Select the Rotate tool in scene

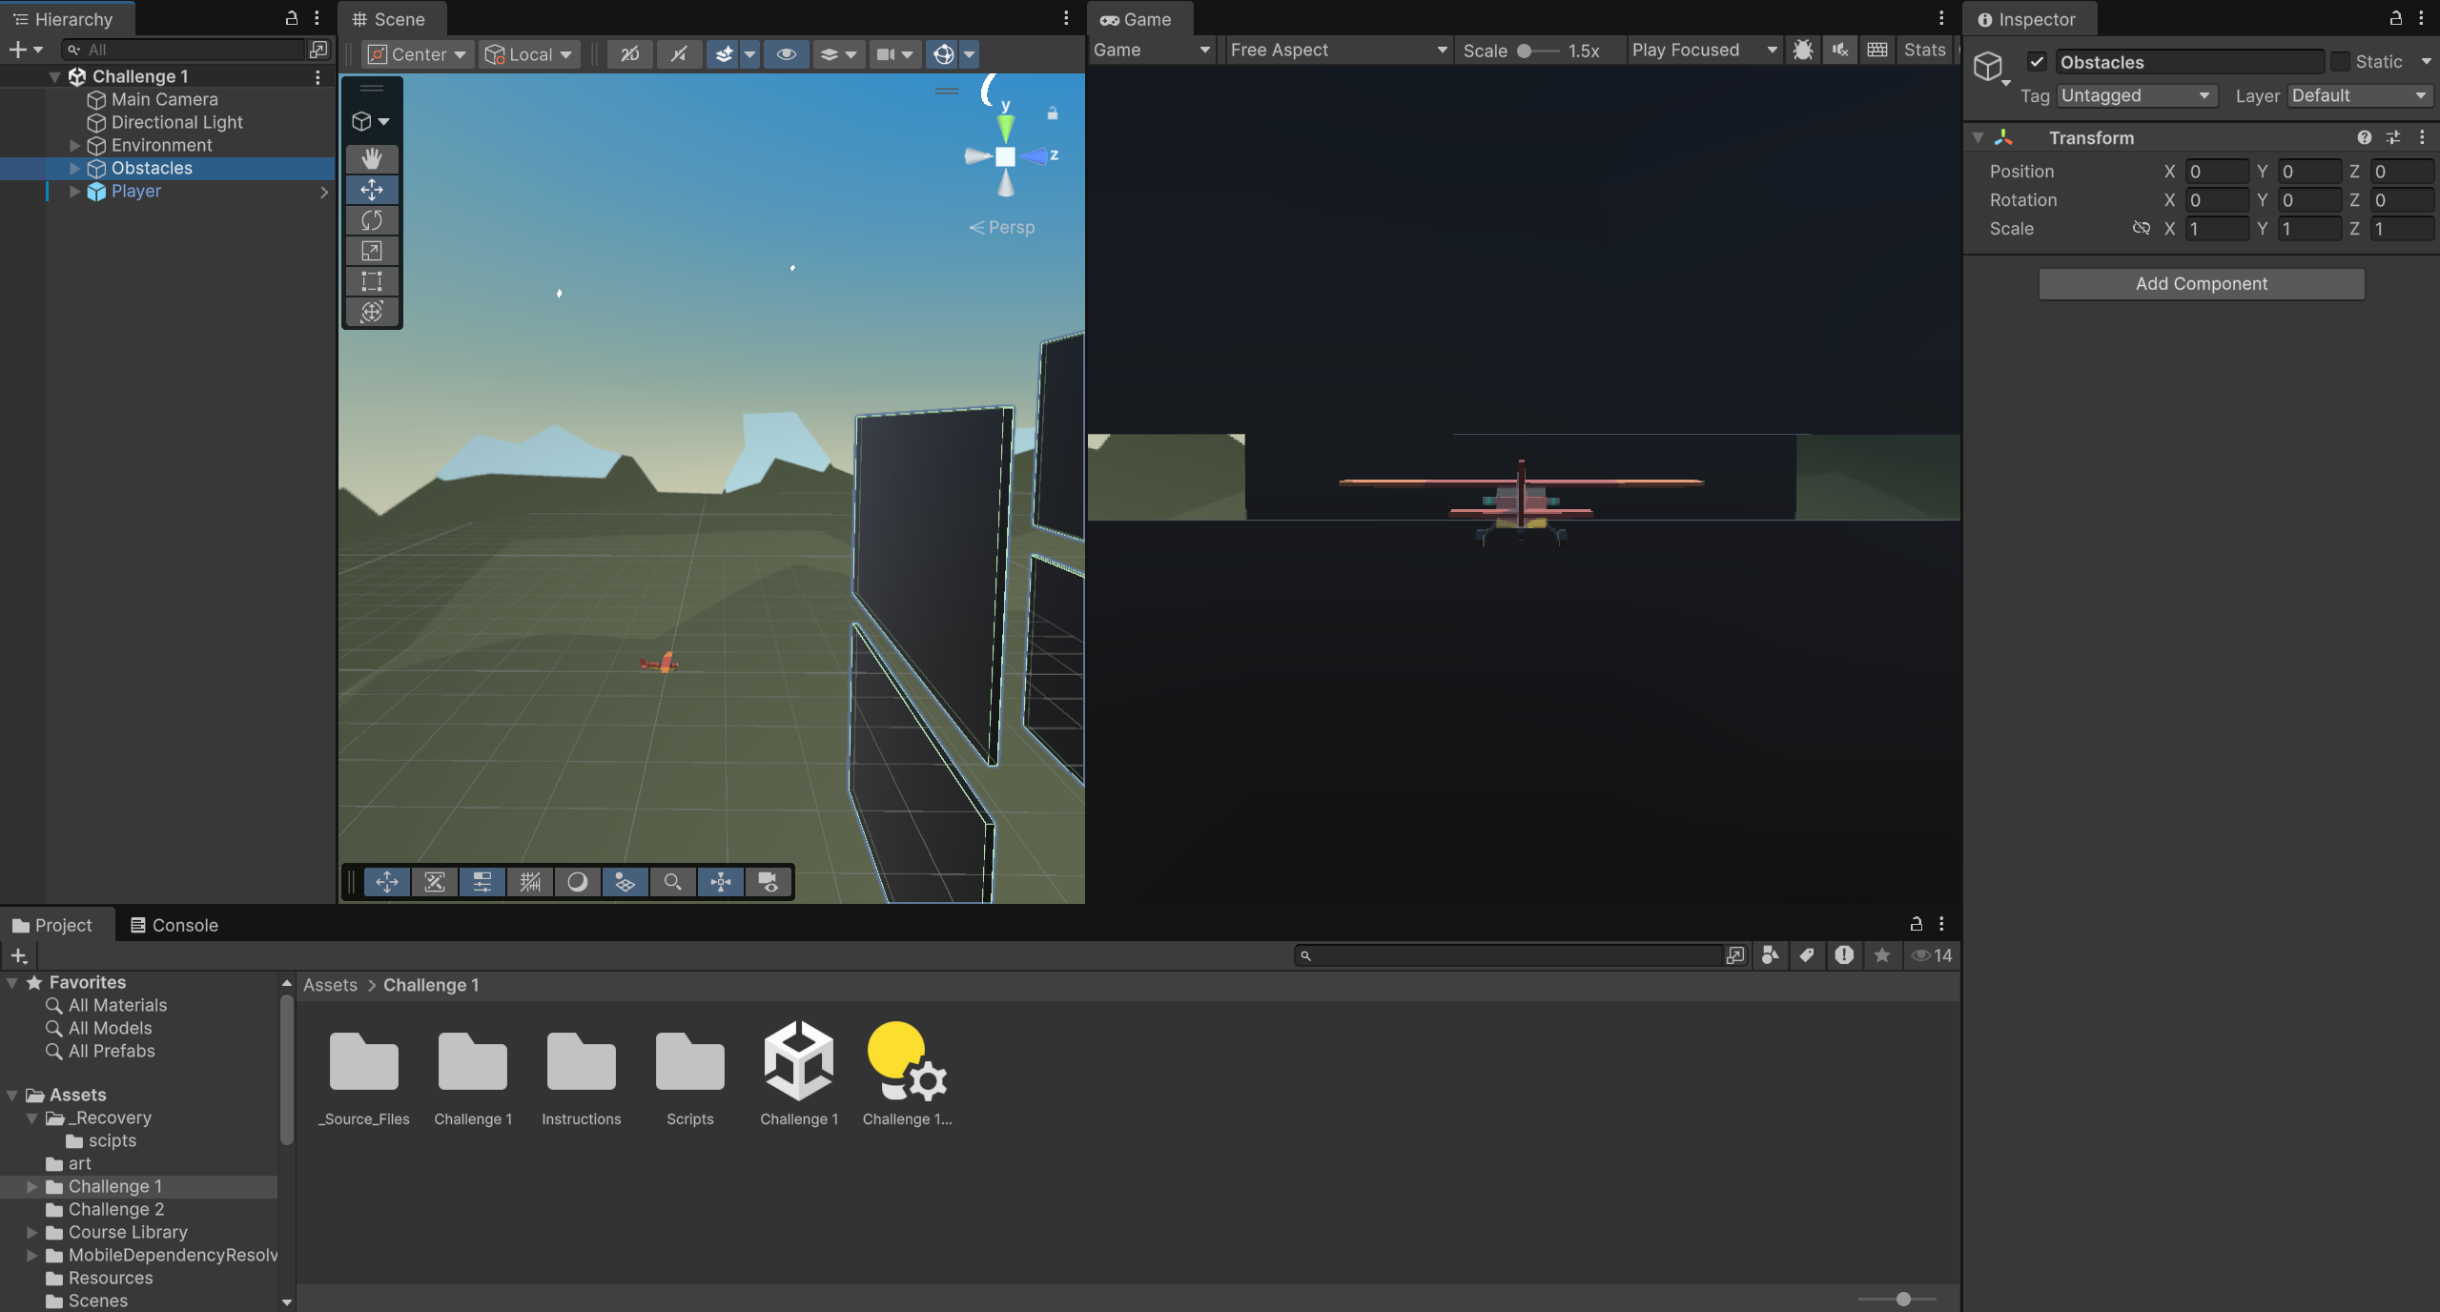coord(372,220)
